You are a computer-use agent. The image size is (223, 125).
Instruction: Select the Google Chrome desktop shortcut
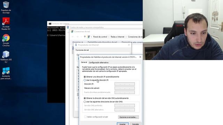click(x=6, y=40)
